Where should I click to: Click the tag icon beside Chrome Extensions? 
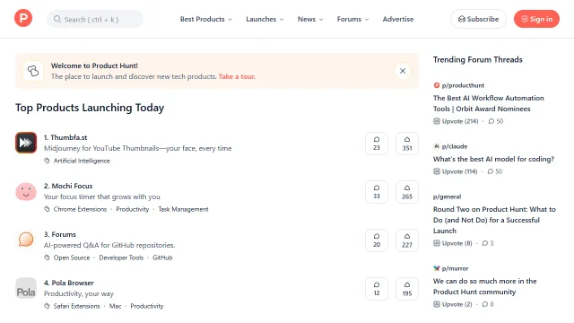tap(47, 209)
